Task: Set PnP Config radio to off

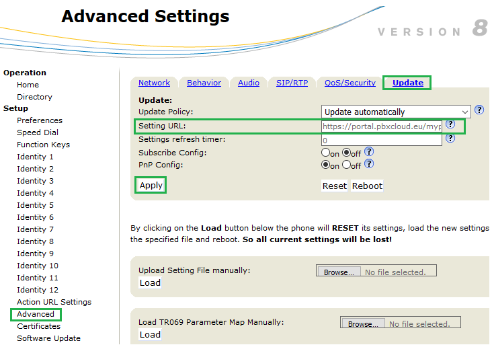Action: (x=347, y=165)
